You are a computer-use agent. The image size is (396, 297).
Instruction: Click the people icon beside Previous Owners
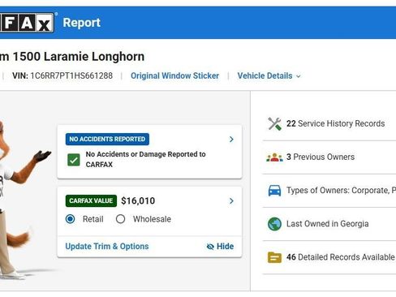click(274, 157)
